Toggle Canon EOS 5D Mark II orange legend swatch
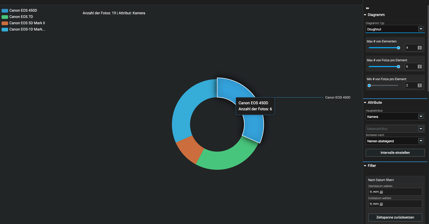The height and width of the screenshot is (224, 429). tap(5, 23)
